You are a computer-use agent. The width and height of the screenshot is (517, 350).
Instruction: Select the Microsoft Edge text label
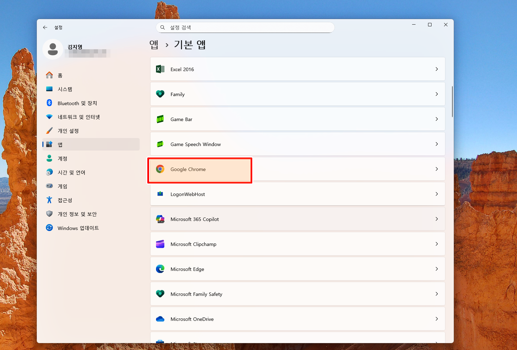click(x=187, y=269)
